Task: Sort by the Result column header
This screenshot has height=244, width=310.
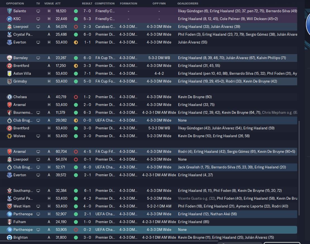Action: [x=87, y=4]
